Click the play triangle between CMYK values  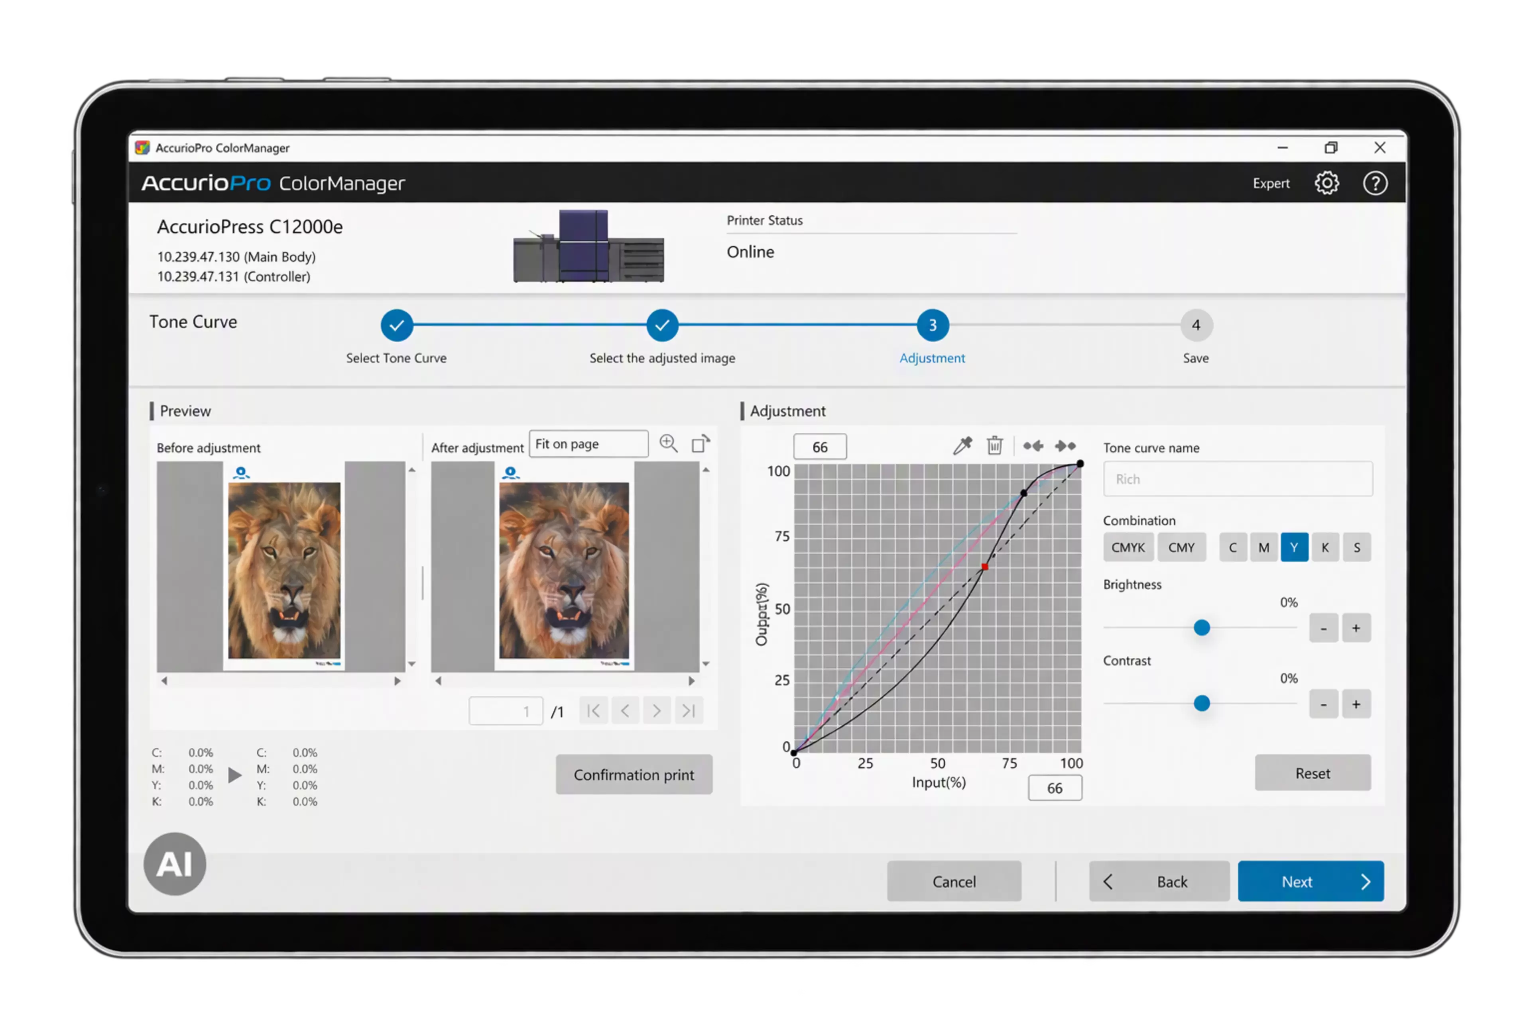[235, 775]
